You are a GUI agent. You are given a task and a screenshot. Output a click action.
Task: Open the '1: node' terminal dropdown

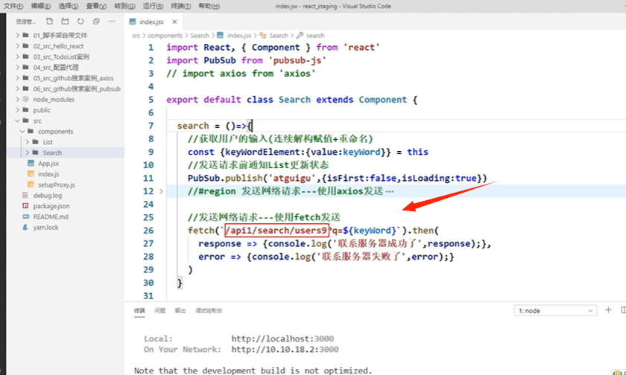555,310
